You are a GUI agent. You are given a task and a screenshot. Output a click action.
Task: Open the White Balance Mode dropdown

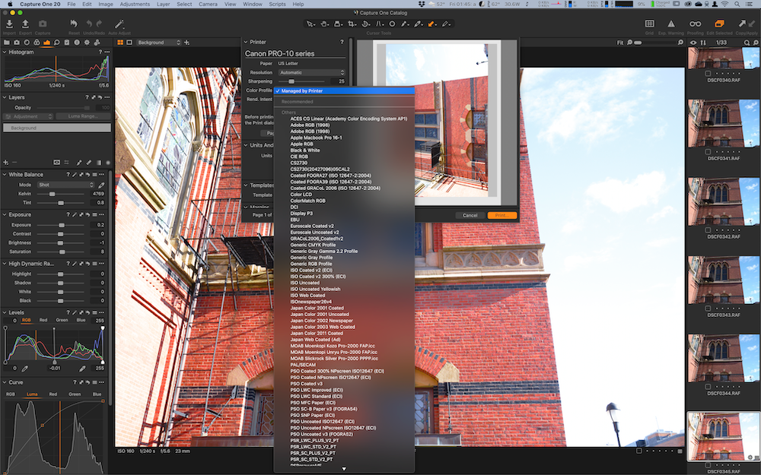coord(66,185)
